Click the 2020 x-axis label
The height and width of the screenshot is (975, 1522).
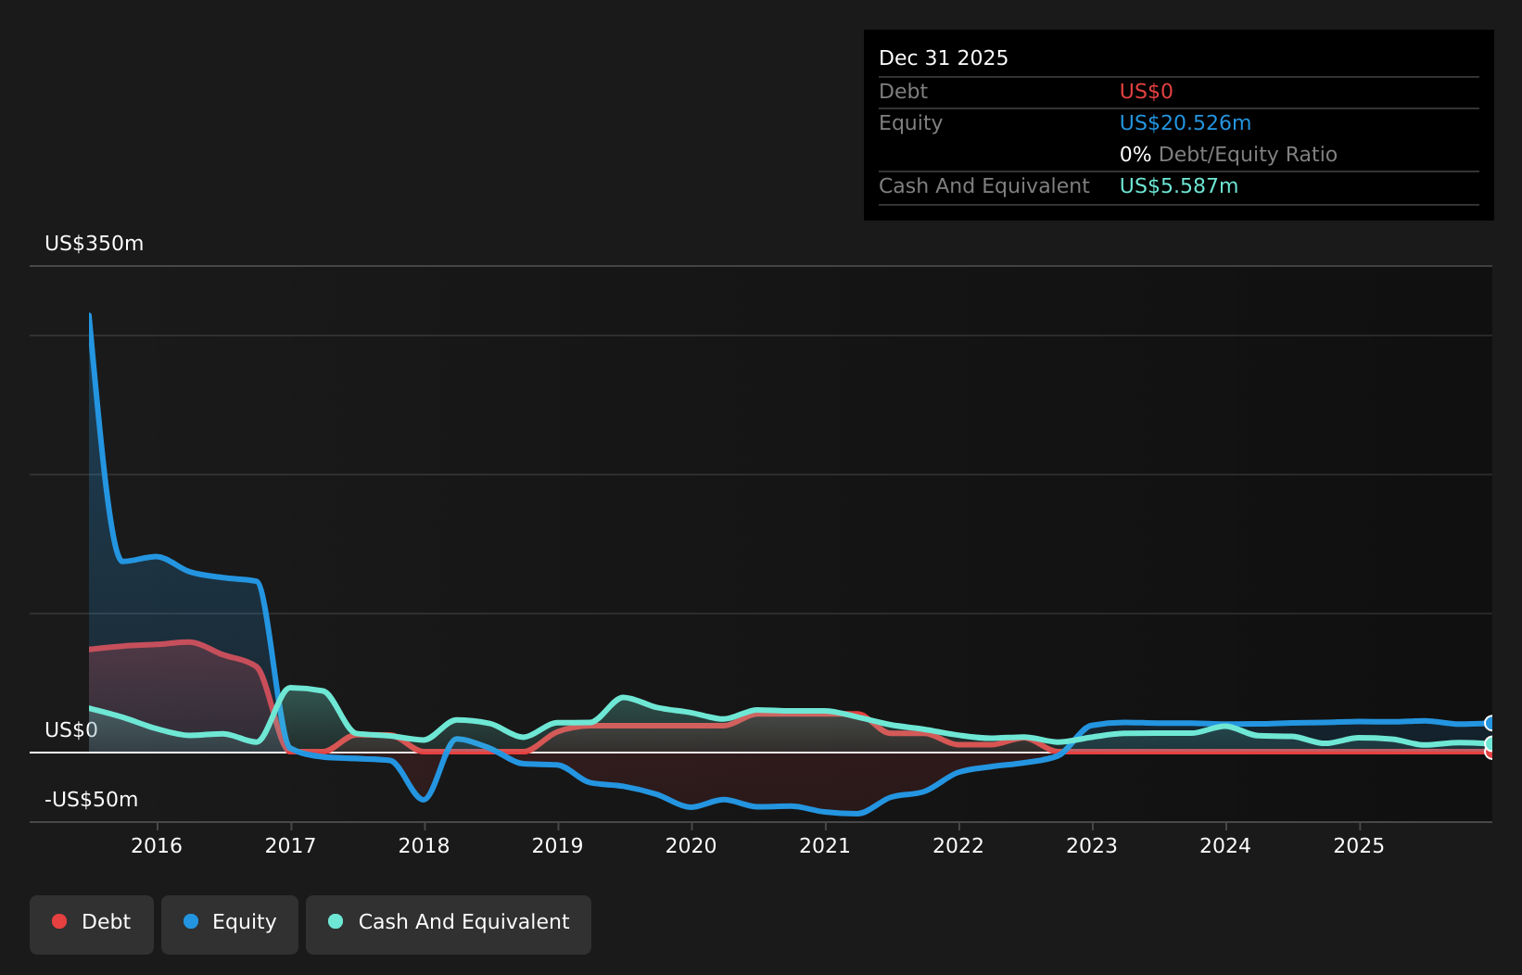691,845
